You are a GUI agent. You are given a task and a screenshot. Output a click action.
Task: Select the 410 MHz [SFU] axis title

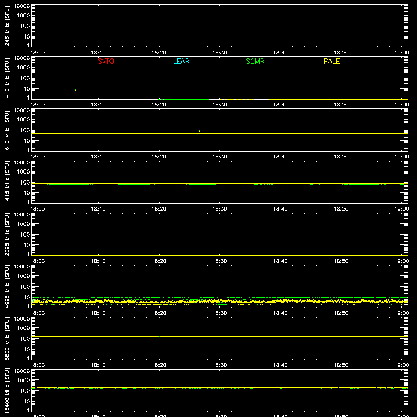point(7,78)
